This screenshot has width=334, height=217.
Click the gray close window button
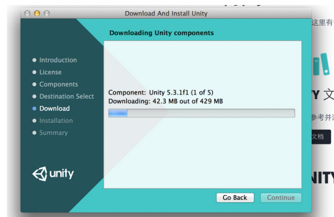coord(27,13)
